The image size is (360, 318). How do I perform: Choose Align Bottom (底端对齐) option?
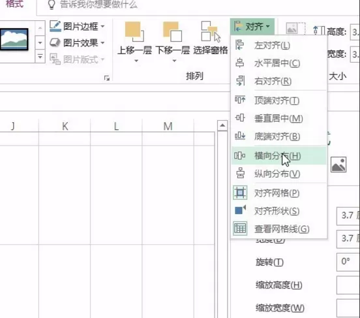(278, 136)
